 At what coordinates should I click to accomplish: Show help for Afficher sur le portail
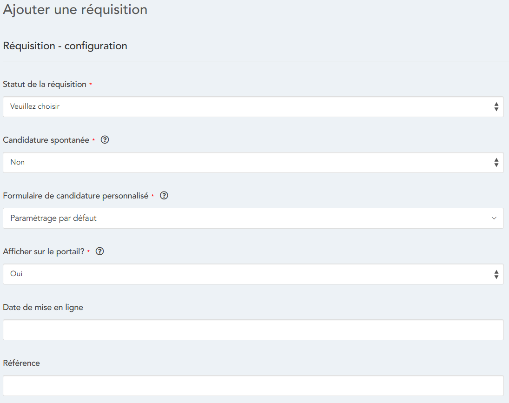[99, 251]
